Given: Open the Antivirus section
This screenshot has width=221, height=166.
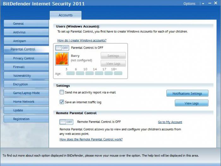Looking at the screenshot, I should coord(26,32).
